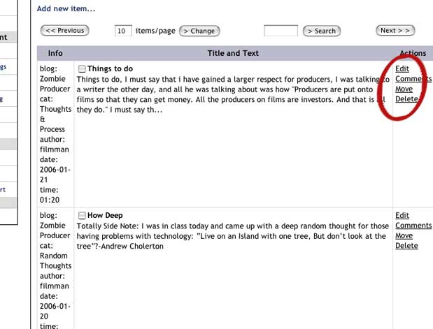
Task: Edit the 'How Deep' post
Action: pyautogui.click(x=402, y=216)
